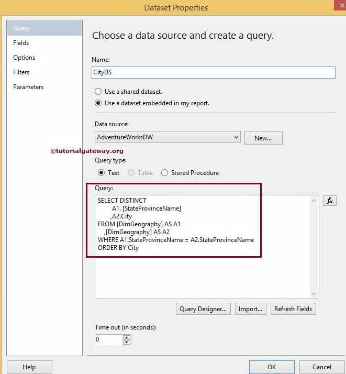This screenshot has height=374, width=346.
Task: Click the query box scroll up arrow
Action: [x=314, y=201]
